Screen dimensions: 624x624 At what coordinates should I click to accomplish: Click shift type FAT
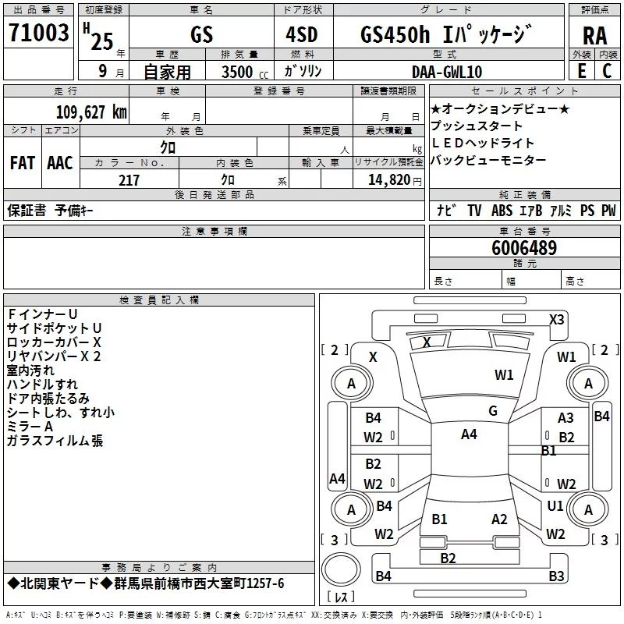23,163
